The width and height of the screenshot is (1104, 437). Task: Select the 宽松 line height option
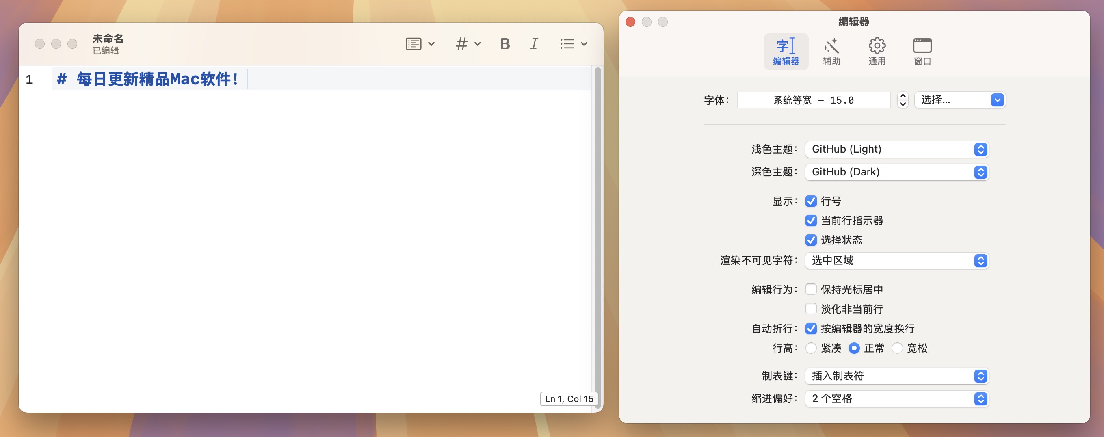pos(897,348)
